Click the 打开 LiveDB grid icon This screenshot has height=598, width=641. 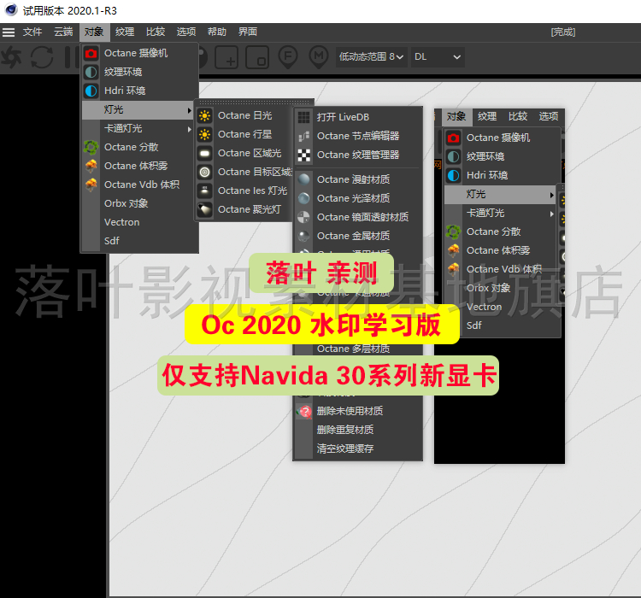pos(303,117)
